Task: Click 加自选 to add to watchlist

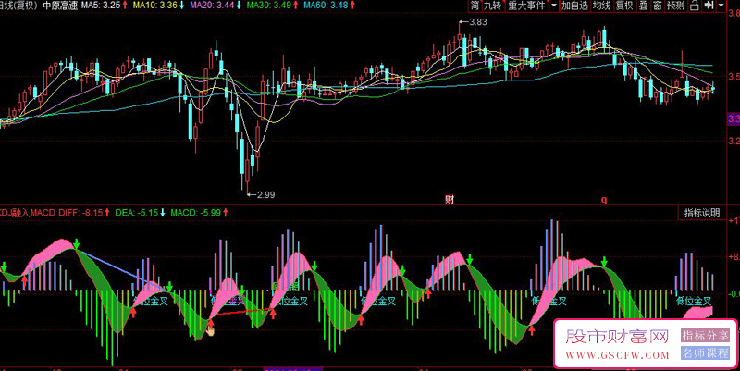Action: point(574,6)
